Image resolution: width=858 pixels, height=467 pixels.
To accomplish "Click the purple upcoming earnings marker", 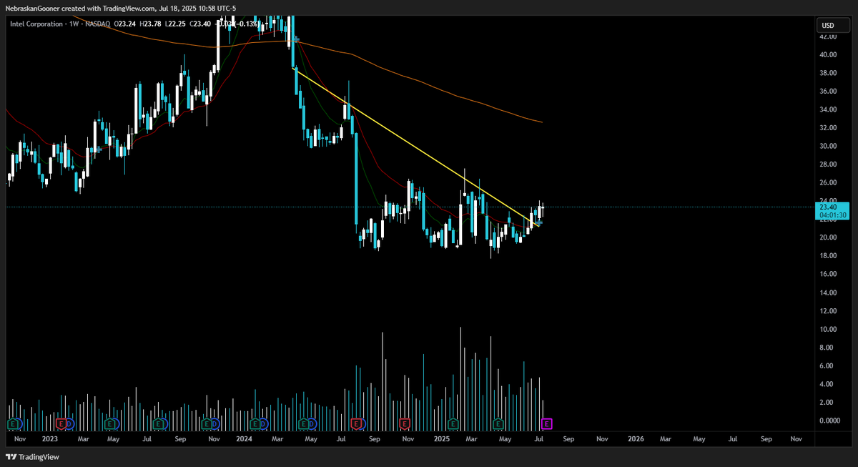I will (548, 423).
